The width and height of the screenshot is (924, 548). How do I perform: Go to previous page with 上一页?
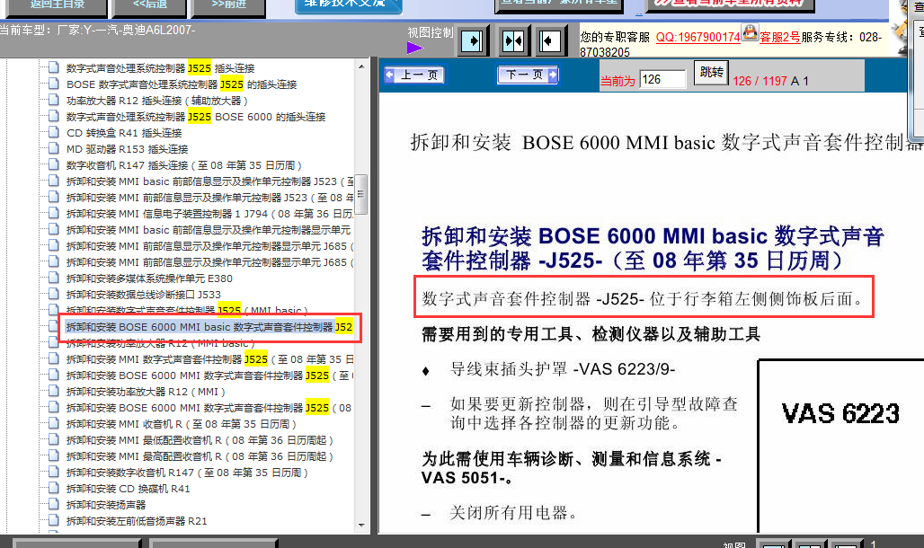413,75
